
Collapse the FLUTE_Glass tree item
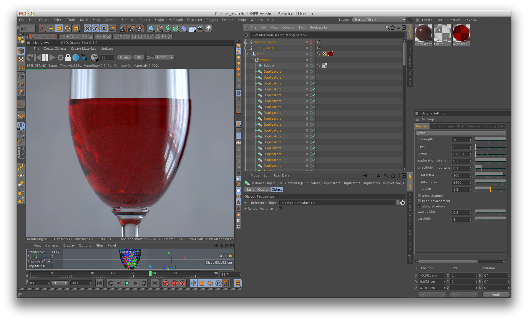click(x=246, y=48)
